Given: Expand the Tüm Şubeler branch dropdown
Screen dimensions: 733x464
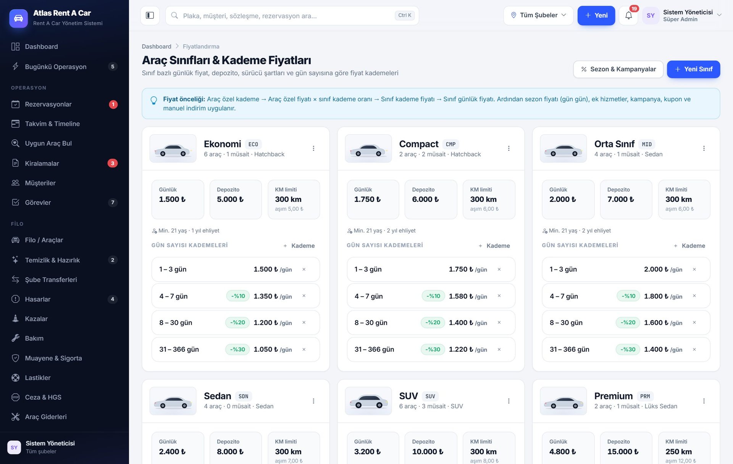Looking at the screenshot, I should [x=538, y=15].
